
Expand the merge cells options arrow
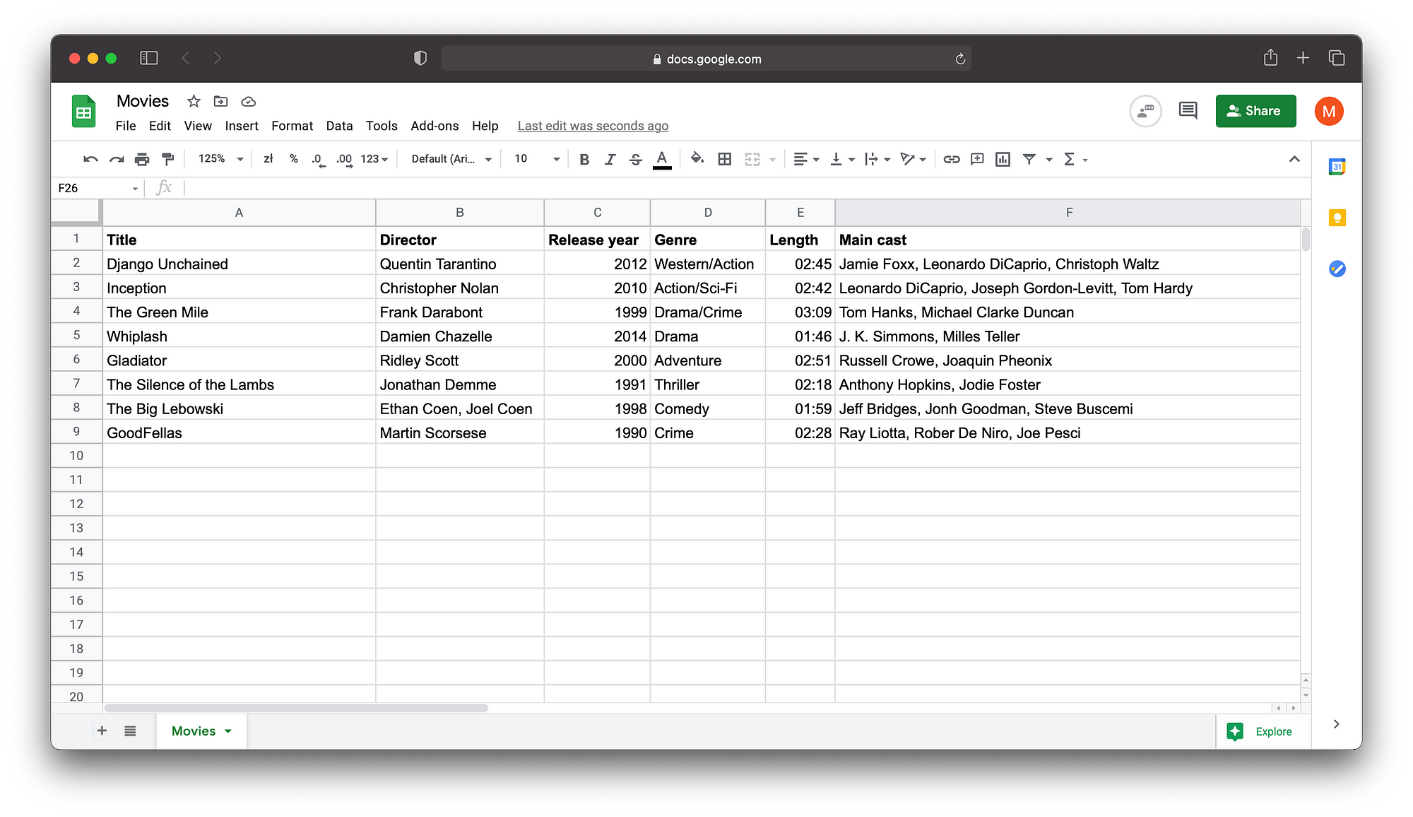[772, 160]
